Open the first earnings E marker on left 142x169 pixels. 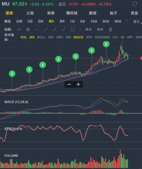[12, 74]
